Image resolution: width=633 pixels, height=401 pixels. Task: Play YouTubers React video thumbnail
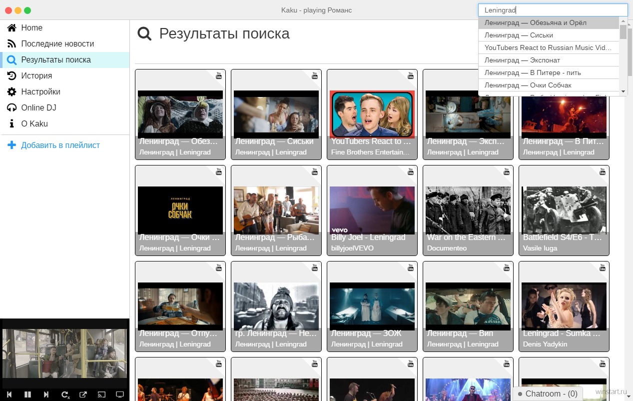pos(372,114)
